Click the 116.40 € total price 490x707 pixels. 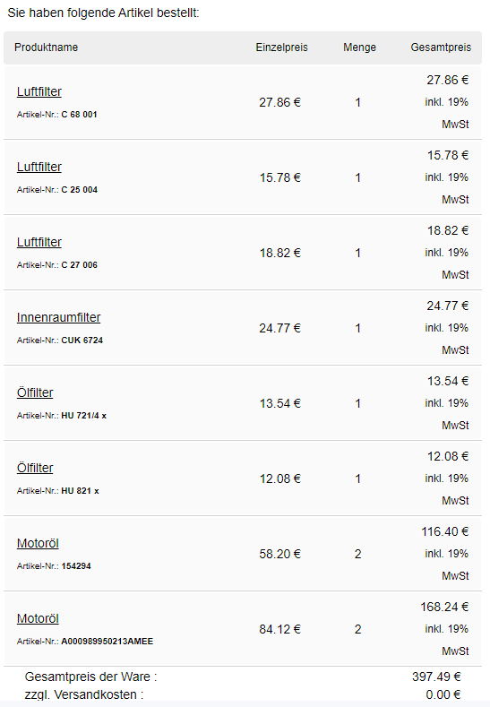445,531
